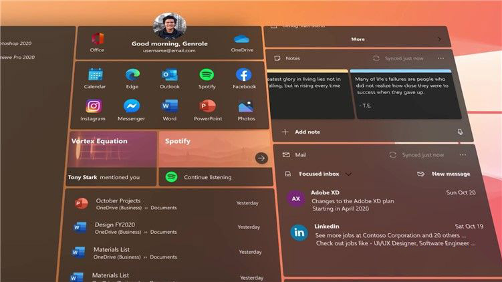
Task: Click the green Spotify logo by Continue listening
Action: (x=171, y=176)
